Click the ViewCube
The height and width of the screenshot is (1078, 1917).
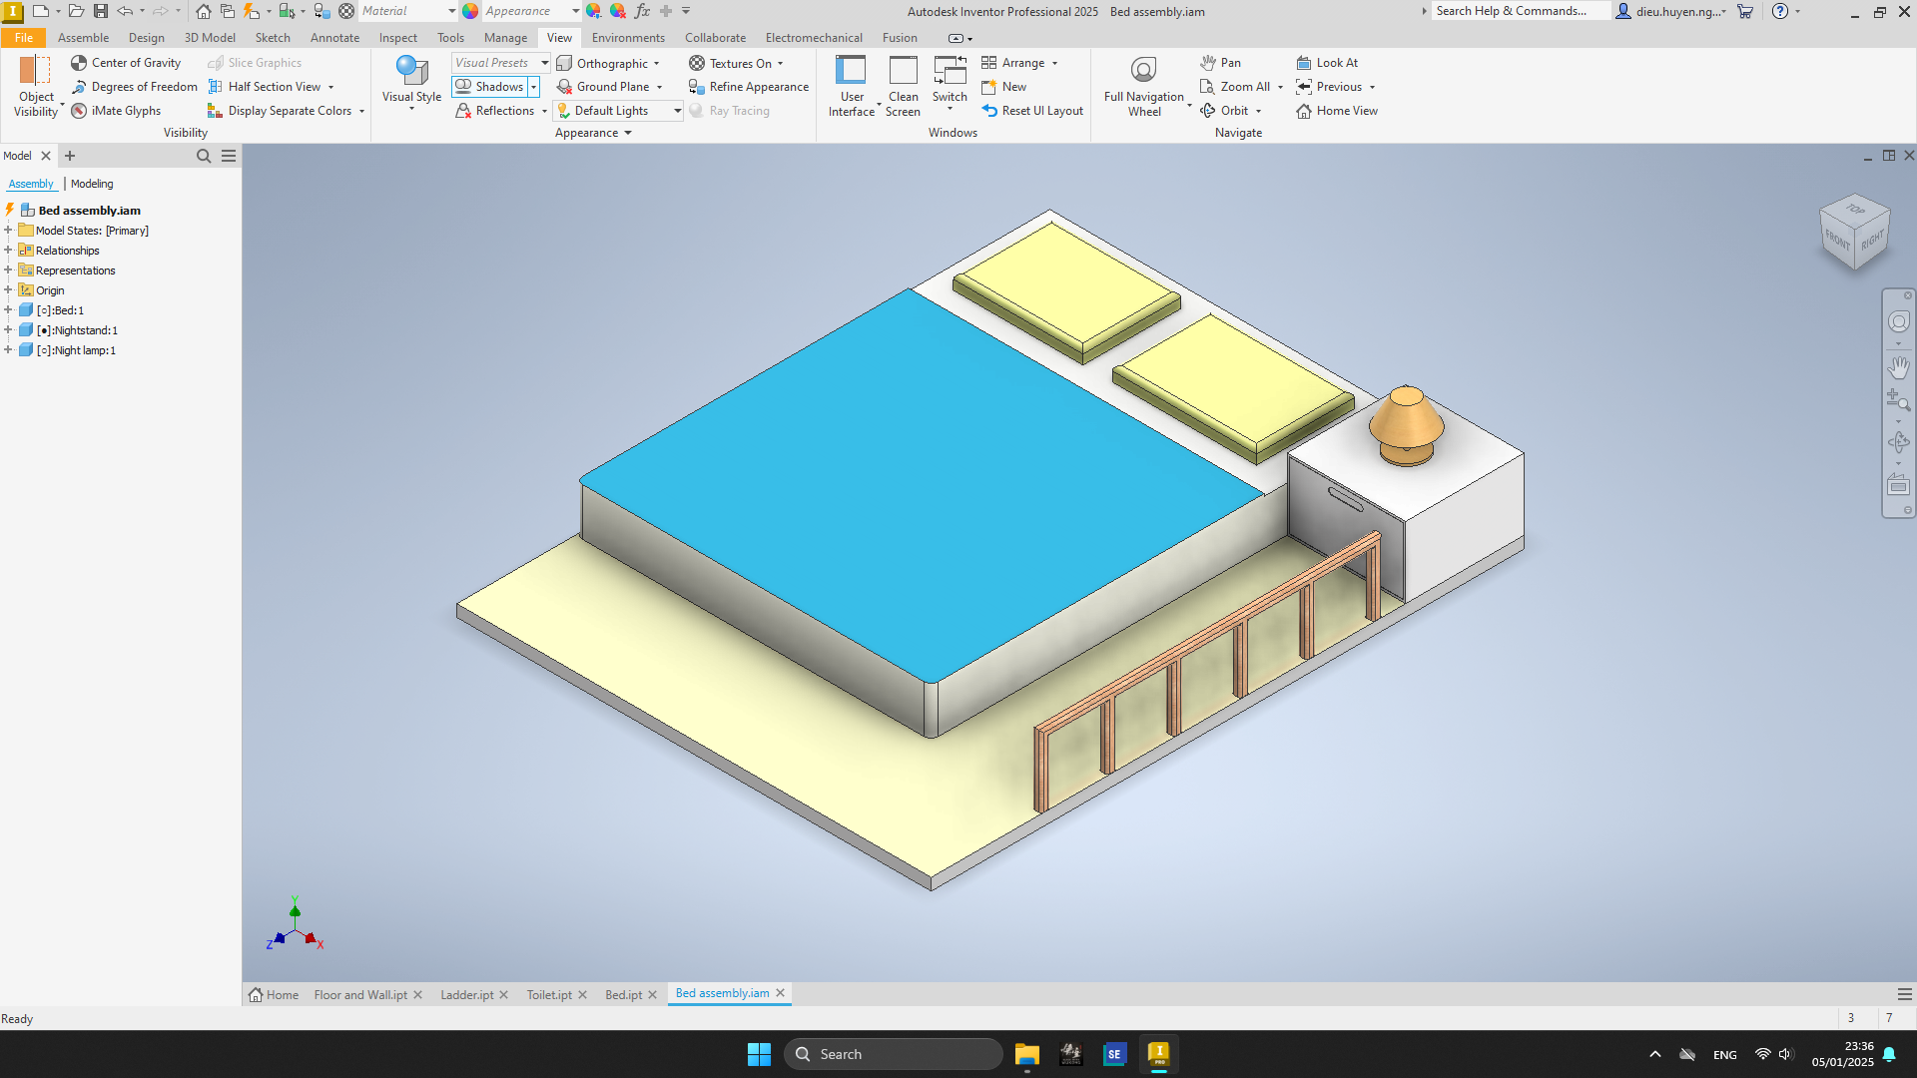[x=1855, y=232]
